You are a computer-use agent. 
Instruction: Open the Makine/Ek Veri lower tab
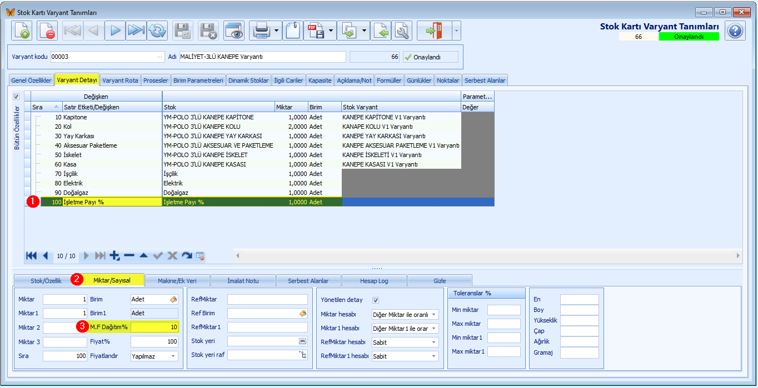177,281
